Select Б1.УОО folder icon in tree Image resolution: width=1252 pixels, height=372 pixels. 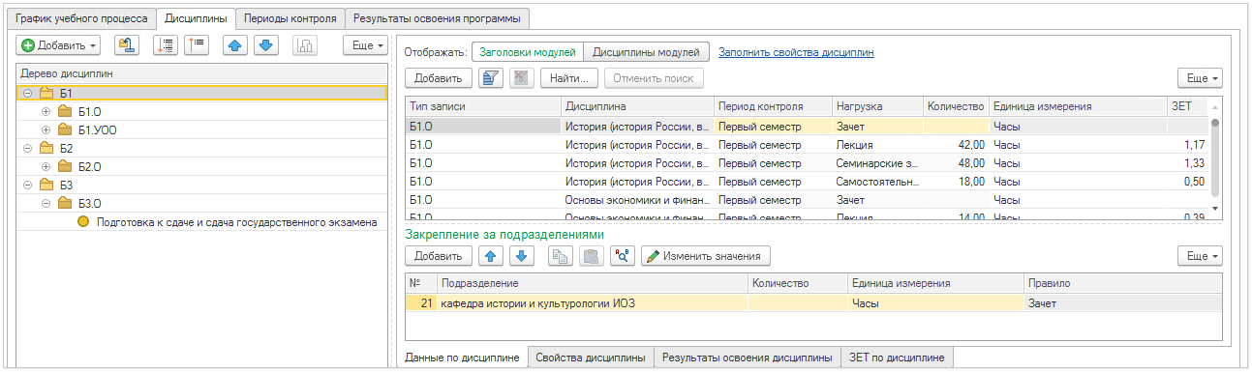tap(65, 130)
